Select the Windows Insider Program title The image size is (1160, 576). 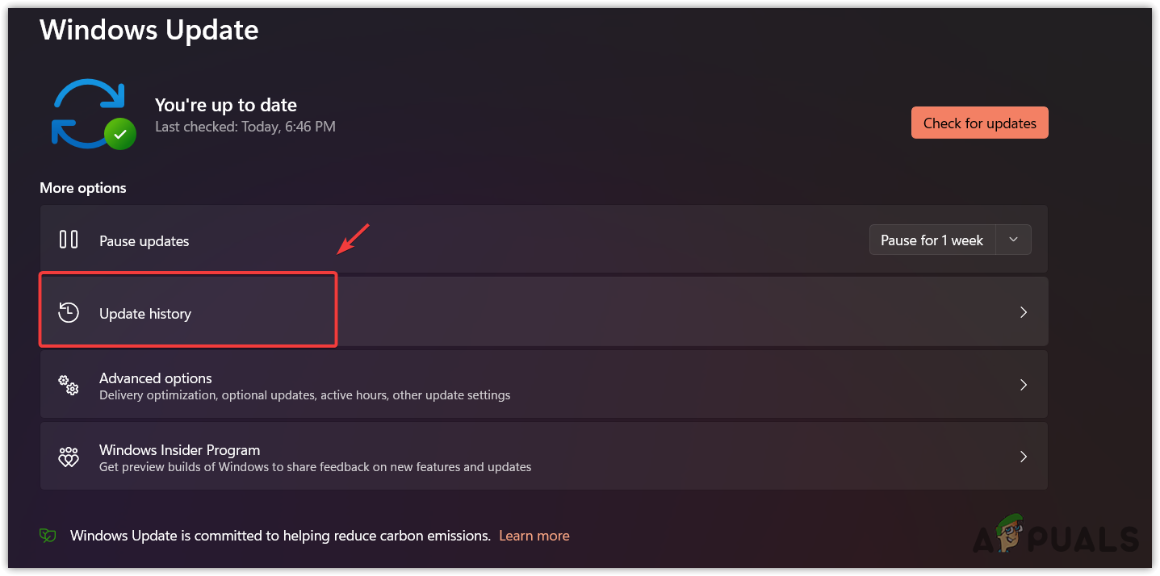tap(179, 450)
